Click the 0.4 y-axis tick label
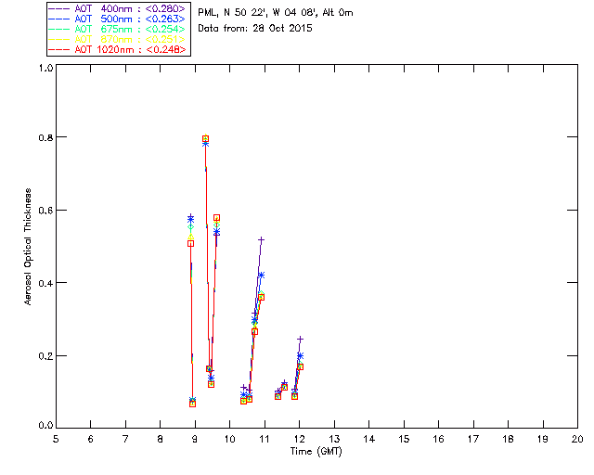 pos(45,283)
